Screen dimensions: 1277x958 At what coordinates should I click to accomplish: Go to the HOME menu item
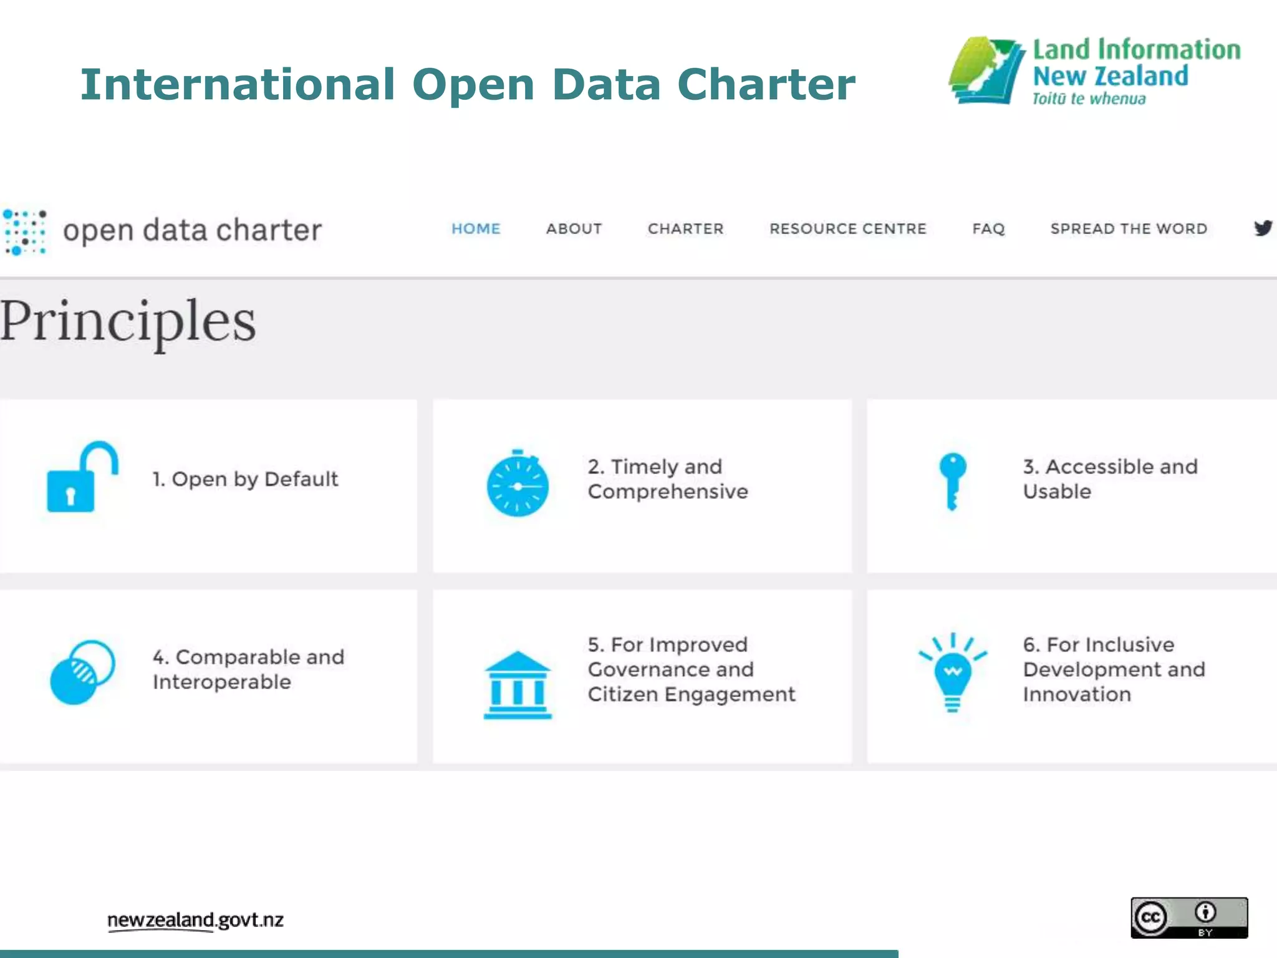tap(476, 229)
